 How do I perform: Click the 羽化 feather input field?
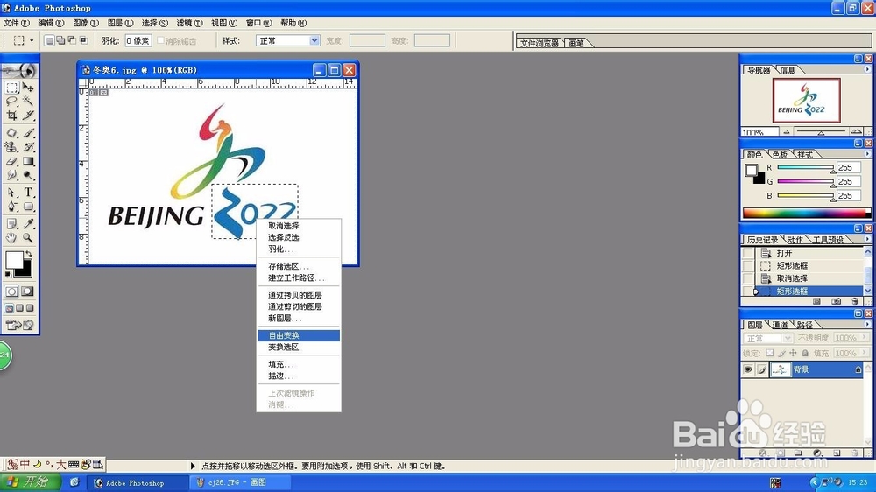(138, 41)
